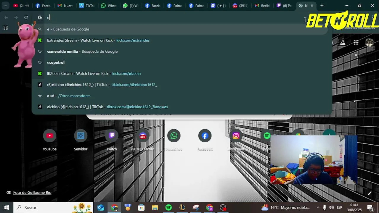The height and width of the screenshot is (213, 379).
Task: Open the Windows Start menu
Action: (x=7, y=207)
